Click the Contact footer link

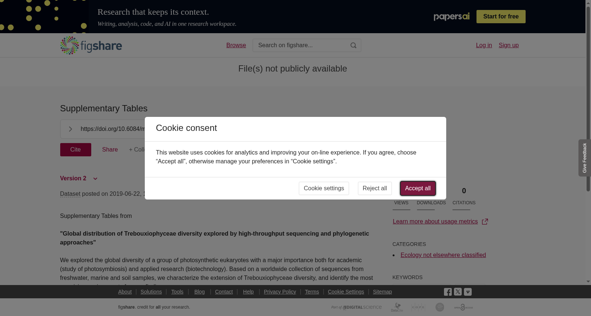[224, 292]
